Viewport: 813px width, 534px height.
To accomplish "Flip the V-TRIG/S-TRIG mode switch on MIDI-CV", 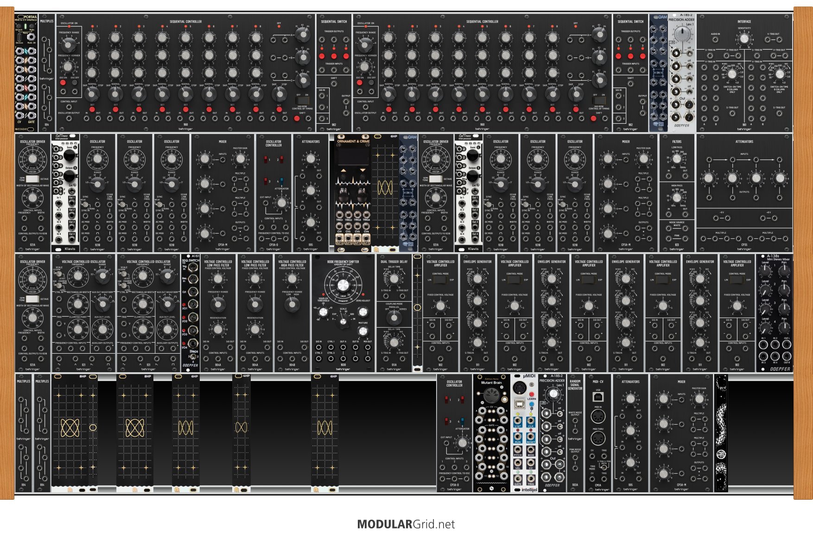I will click(603, 467).
